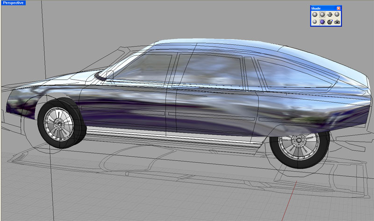Screen dimensions: 374x221
Task: Click the Perspective viewport title label
Action: [13, 3]
